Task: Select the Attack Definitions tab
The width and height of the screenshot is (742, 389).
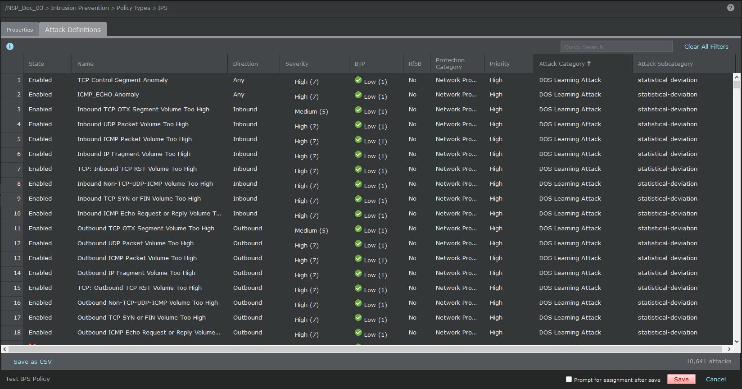Action: [x=73, y=30]
